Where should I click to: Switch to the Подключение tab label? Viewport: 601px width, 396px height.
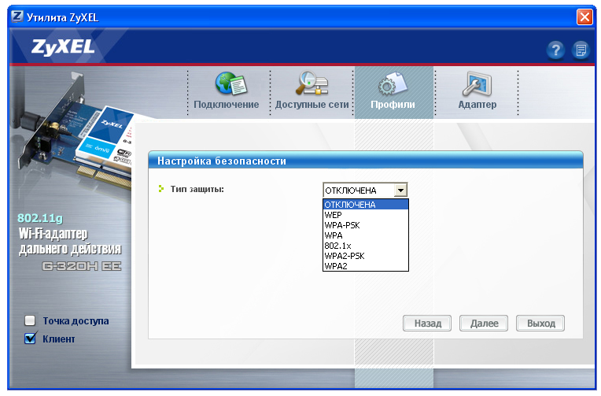coord(226,105)
